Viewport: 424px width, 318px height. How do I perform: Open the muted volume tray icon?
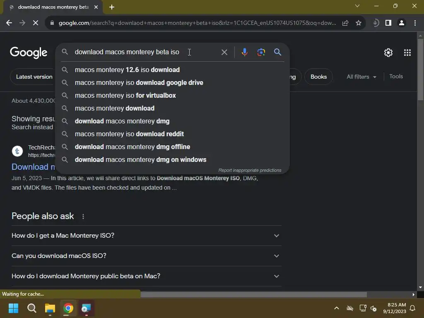(374, 308)
